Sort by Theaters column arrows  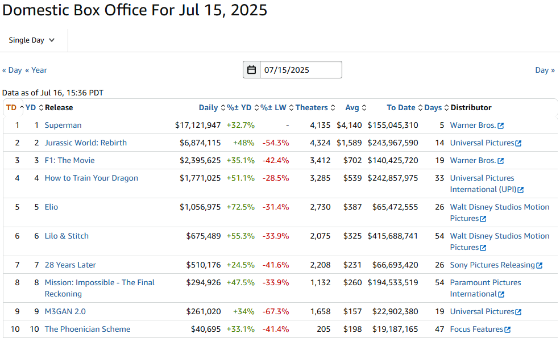coord(333,107)
